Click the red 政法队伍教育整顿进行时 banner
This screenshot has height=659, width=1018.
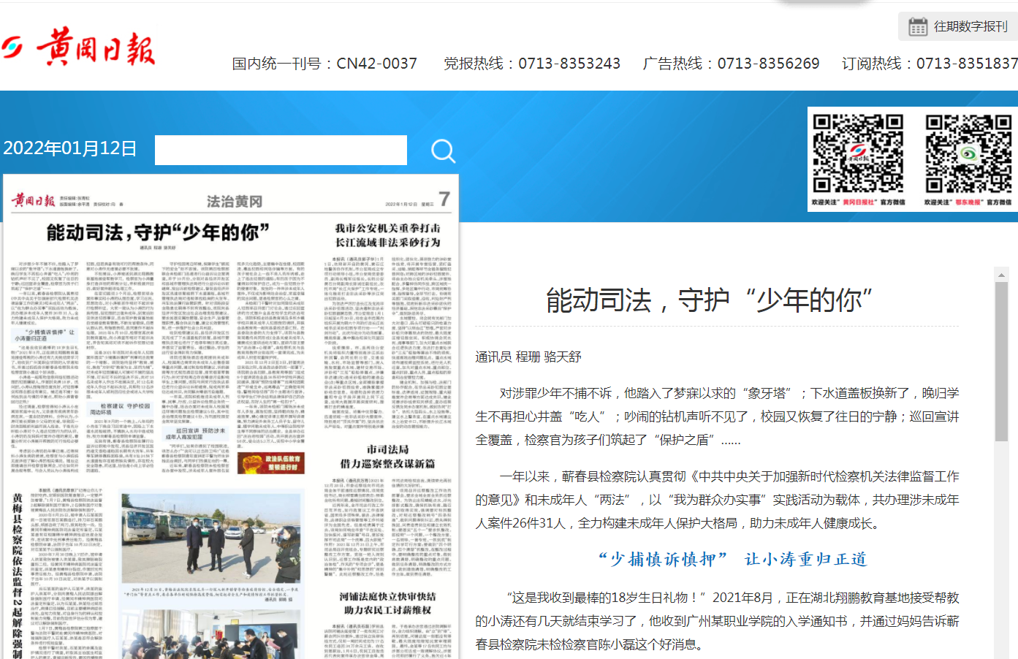(x=271, y=463)
